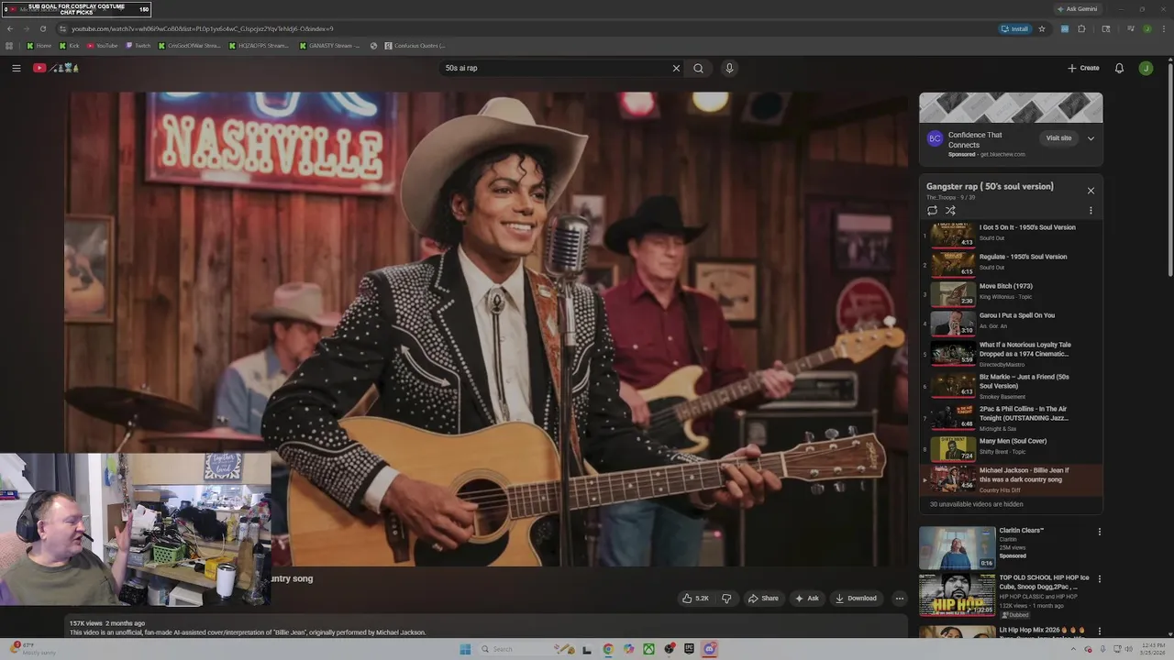Open the YouTube account avatar menu
Viewport: 1174px width, 660px height.
pyautogui.click(x=1146, y=68)
